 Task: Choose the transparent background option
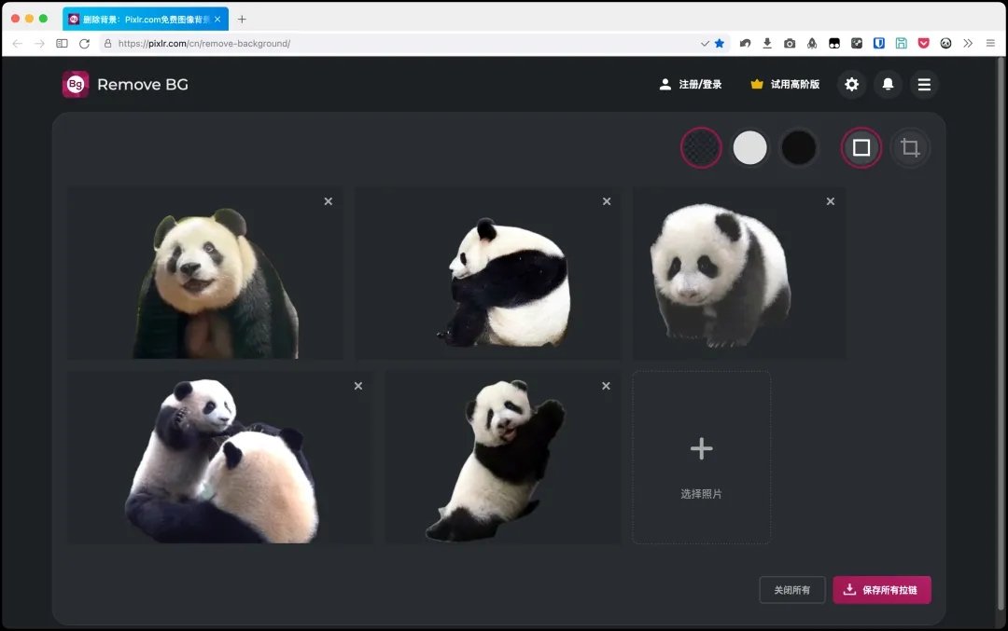pos(701,147)
